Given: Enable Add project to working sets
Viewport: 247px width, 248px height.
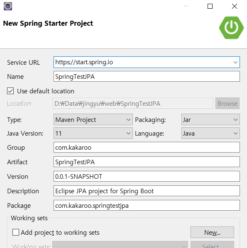Looking at the screenshot, I should pyautogui.click(x=16, y=232).
